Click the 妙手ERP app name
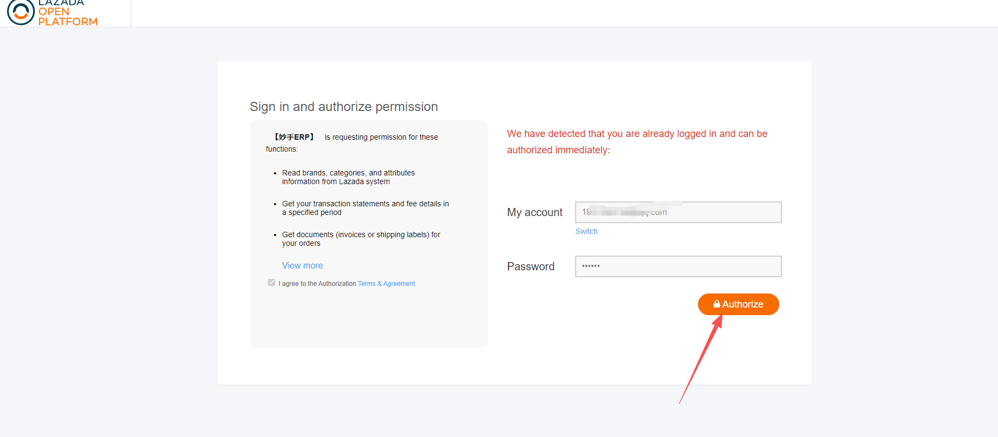Screen dimensions: 998x437 click(294, 137)
